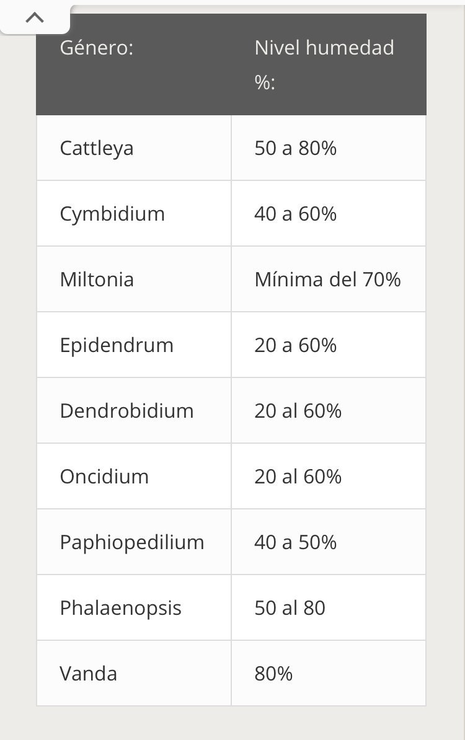Select the Vanda row label

click(x=88, y=674)
